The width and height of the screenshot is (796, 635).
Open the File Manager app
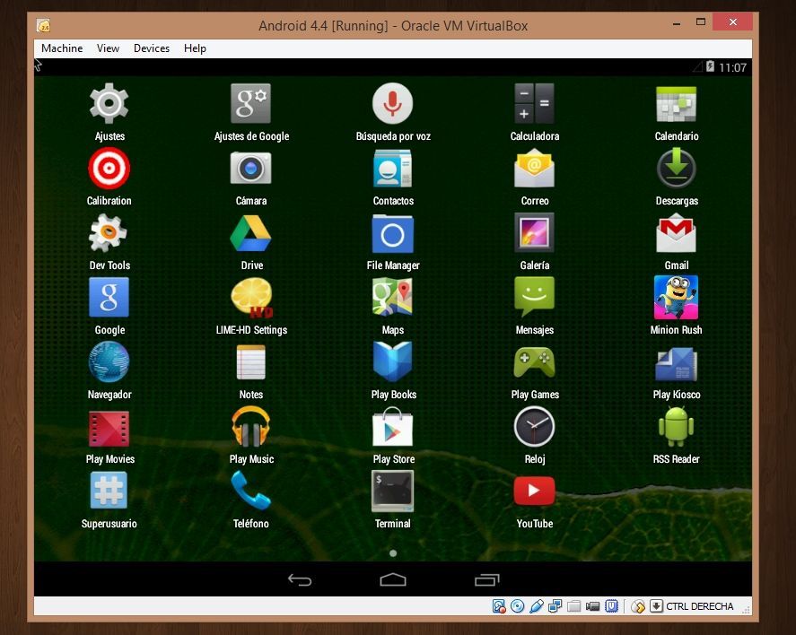pos(392,233)
